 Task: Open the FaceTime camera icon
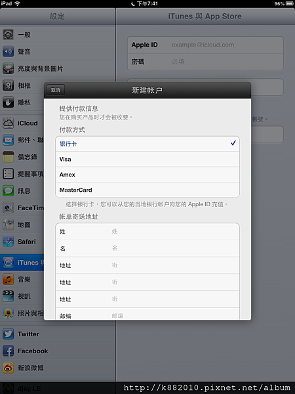[x=8, y=208]
